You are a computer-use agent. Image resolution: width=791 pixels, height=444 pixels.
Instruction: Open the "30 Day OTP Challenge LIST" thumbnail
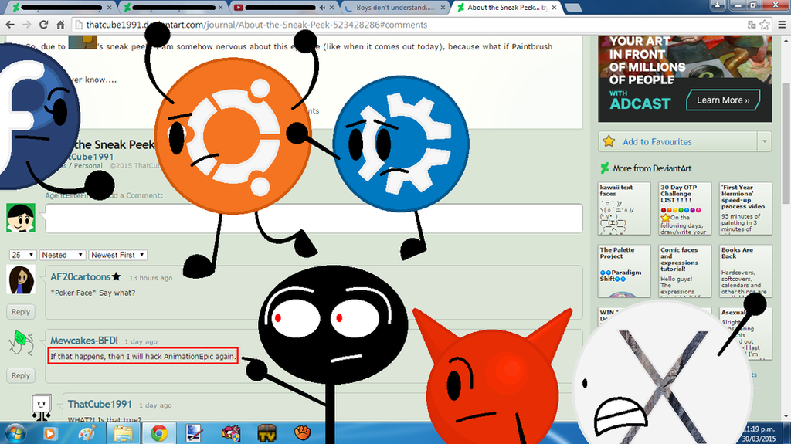[685, 208]
